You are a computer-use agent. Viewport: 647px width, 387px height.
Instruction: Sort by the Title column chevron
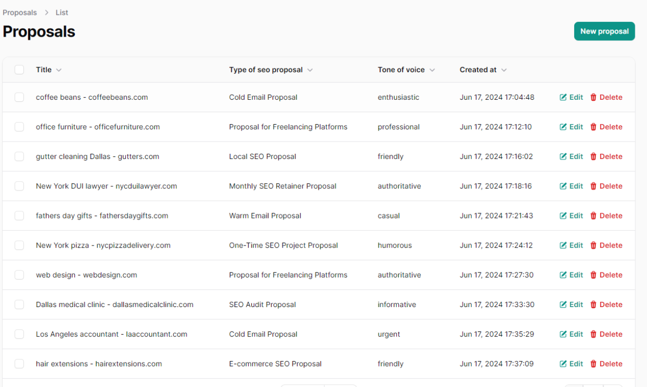pos(59,70)
